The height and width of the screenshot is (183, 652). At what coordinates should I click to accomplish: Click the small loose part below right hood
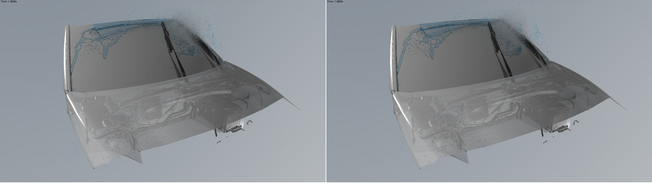click(x=546, y=142)
